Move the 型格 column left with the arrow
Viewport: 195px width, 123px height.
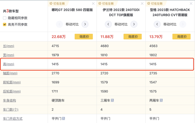pyautogui.click(x=157, y=24)
